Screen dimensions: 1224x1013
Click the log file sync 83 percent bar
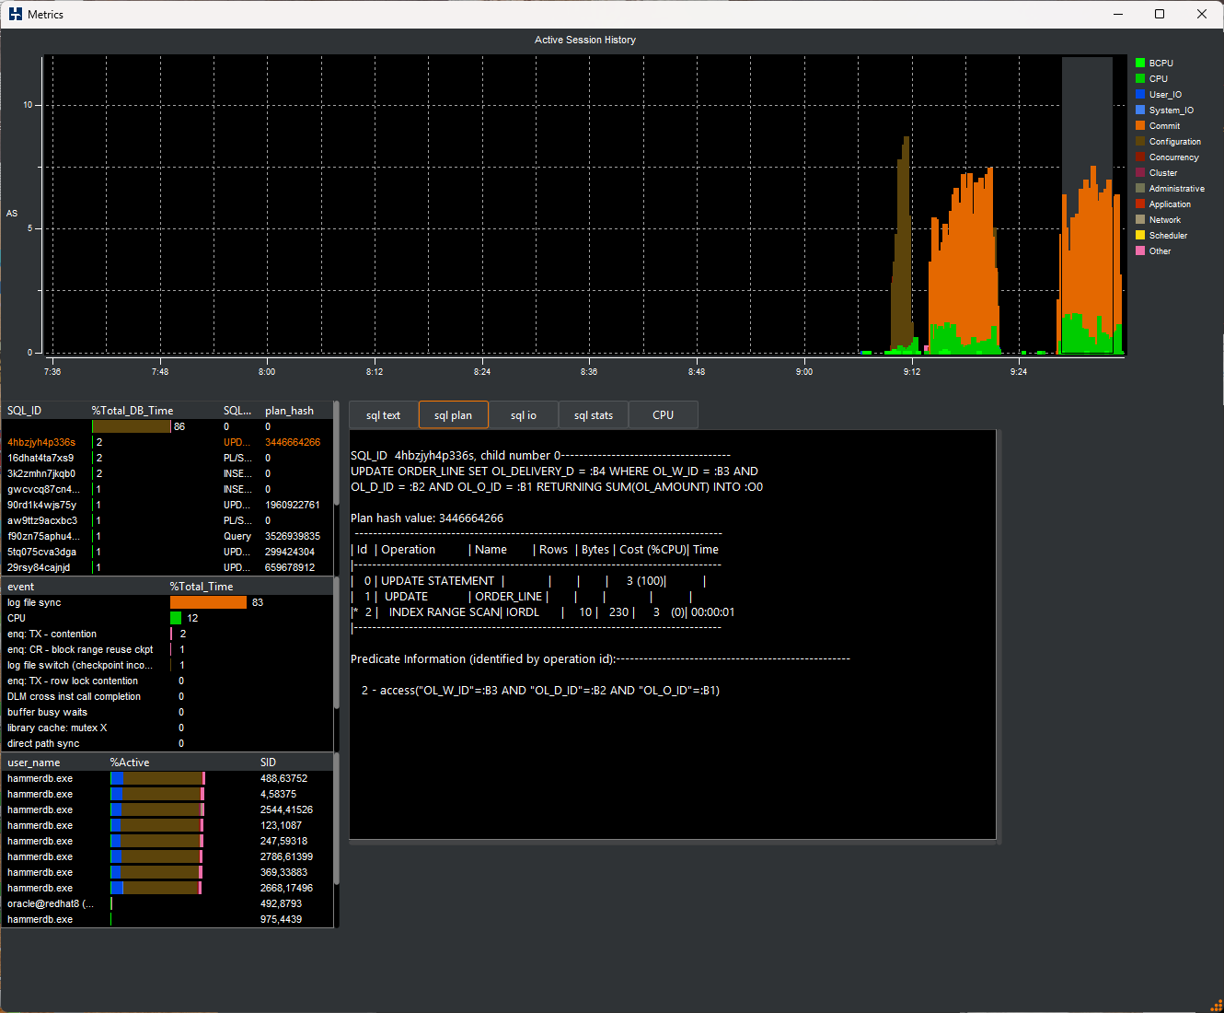[208, 602]
